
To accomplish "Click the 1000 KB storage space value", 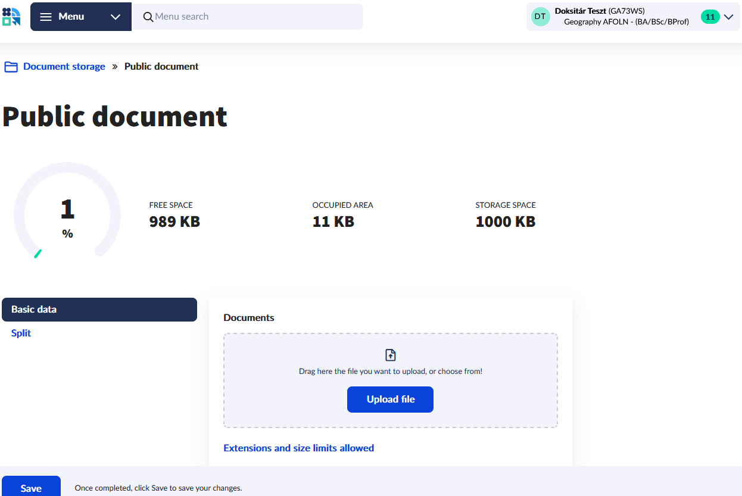I will tap(506, 222).
